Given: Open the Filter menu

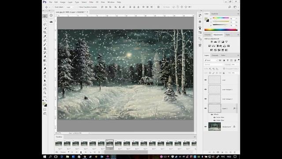Looking at the screenshot, I should [91, 2].
